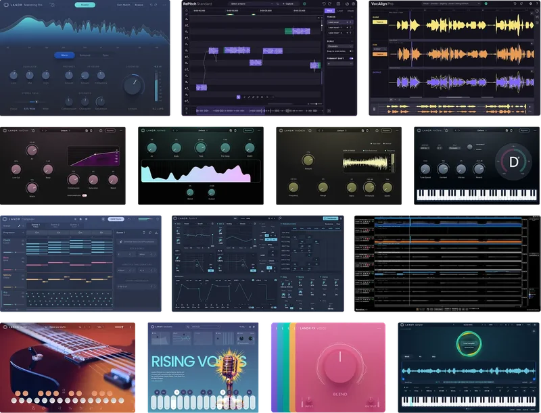Click the orange Dub Capture button in VocAlign

[x=379, y=54]
